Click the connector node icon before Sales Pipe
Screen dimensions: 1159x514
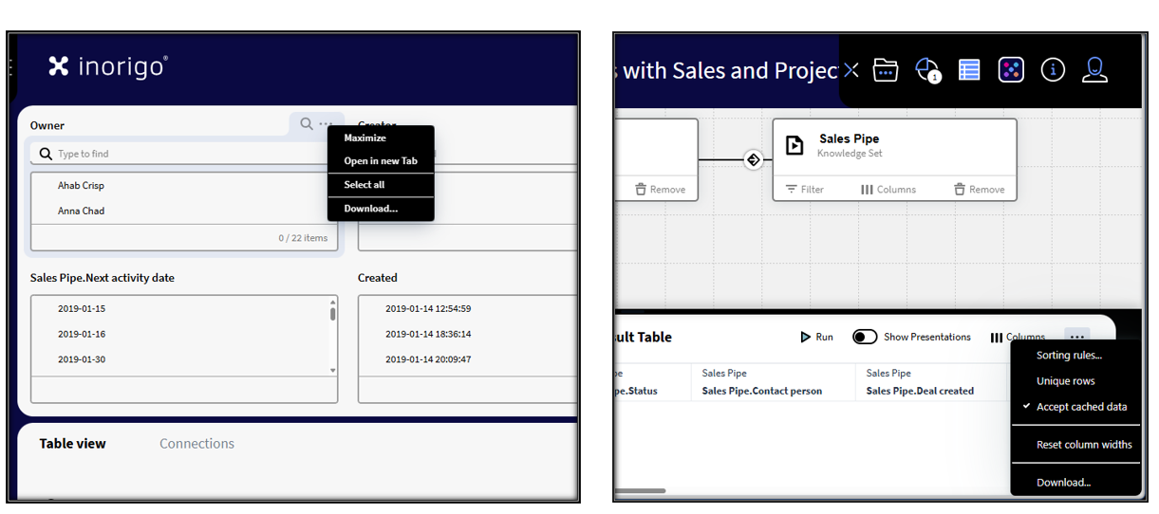click(753, 159)
